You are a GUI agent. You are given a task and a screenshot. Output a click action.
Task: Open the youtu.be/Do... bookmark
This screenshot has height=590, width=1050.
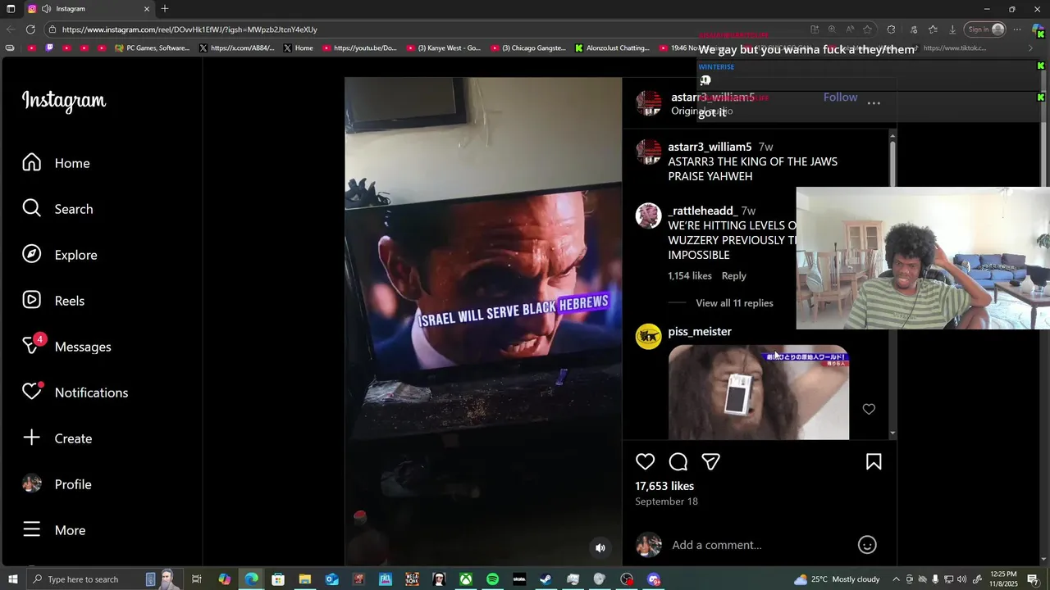click(359, 48)
